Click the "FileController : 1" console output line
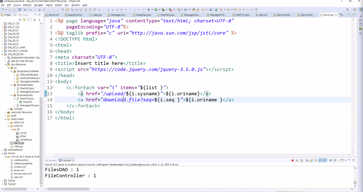This screenshot has height=192, width=363. [70, 176]
